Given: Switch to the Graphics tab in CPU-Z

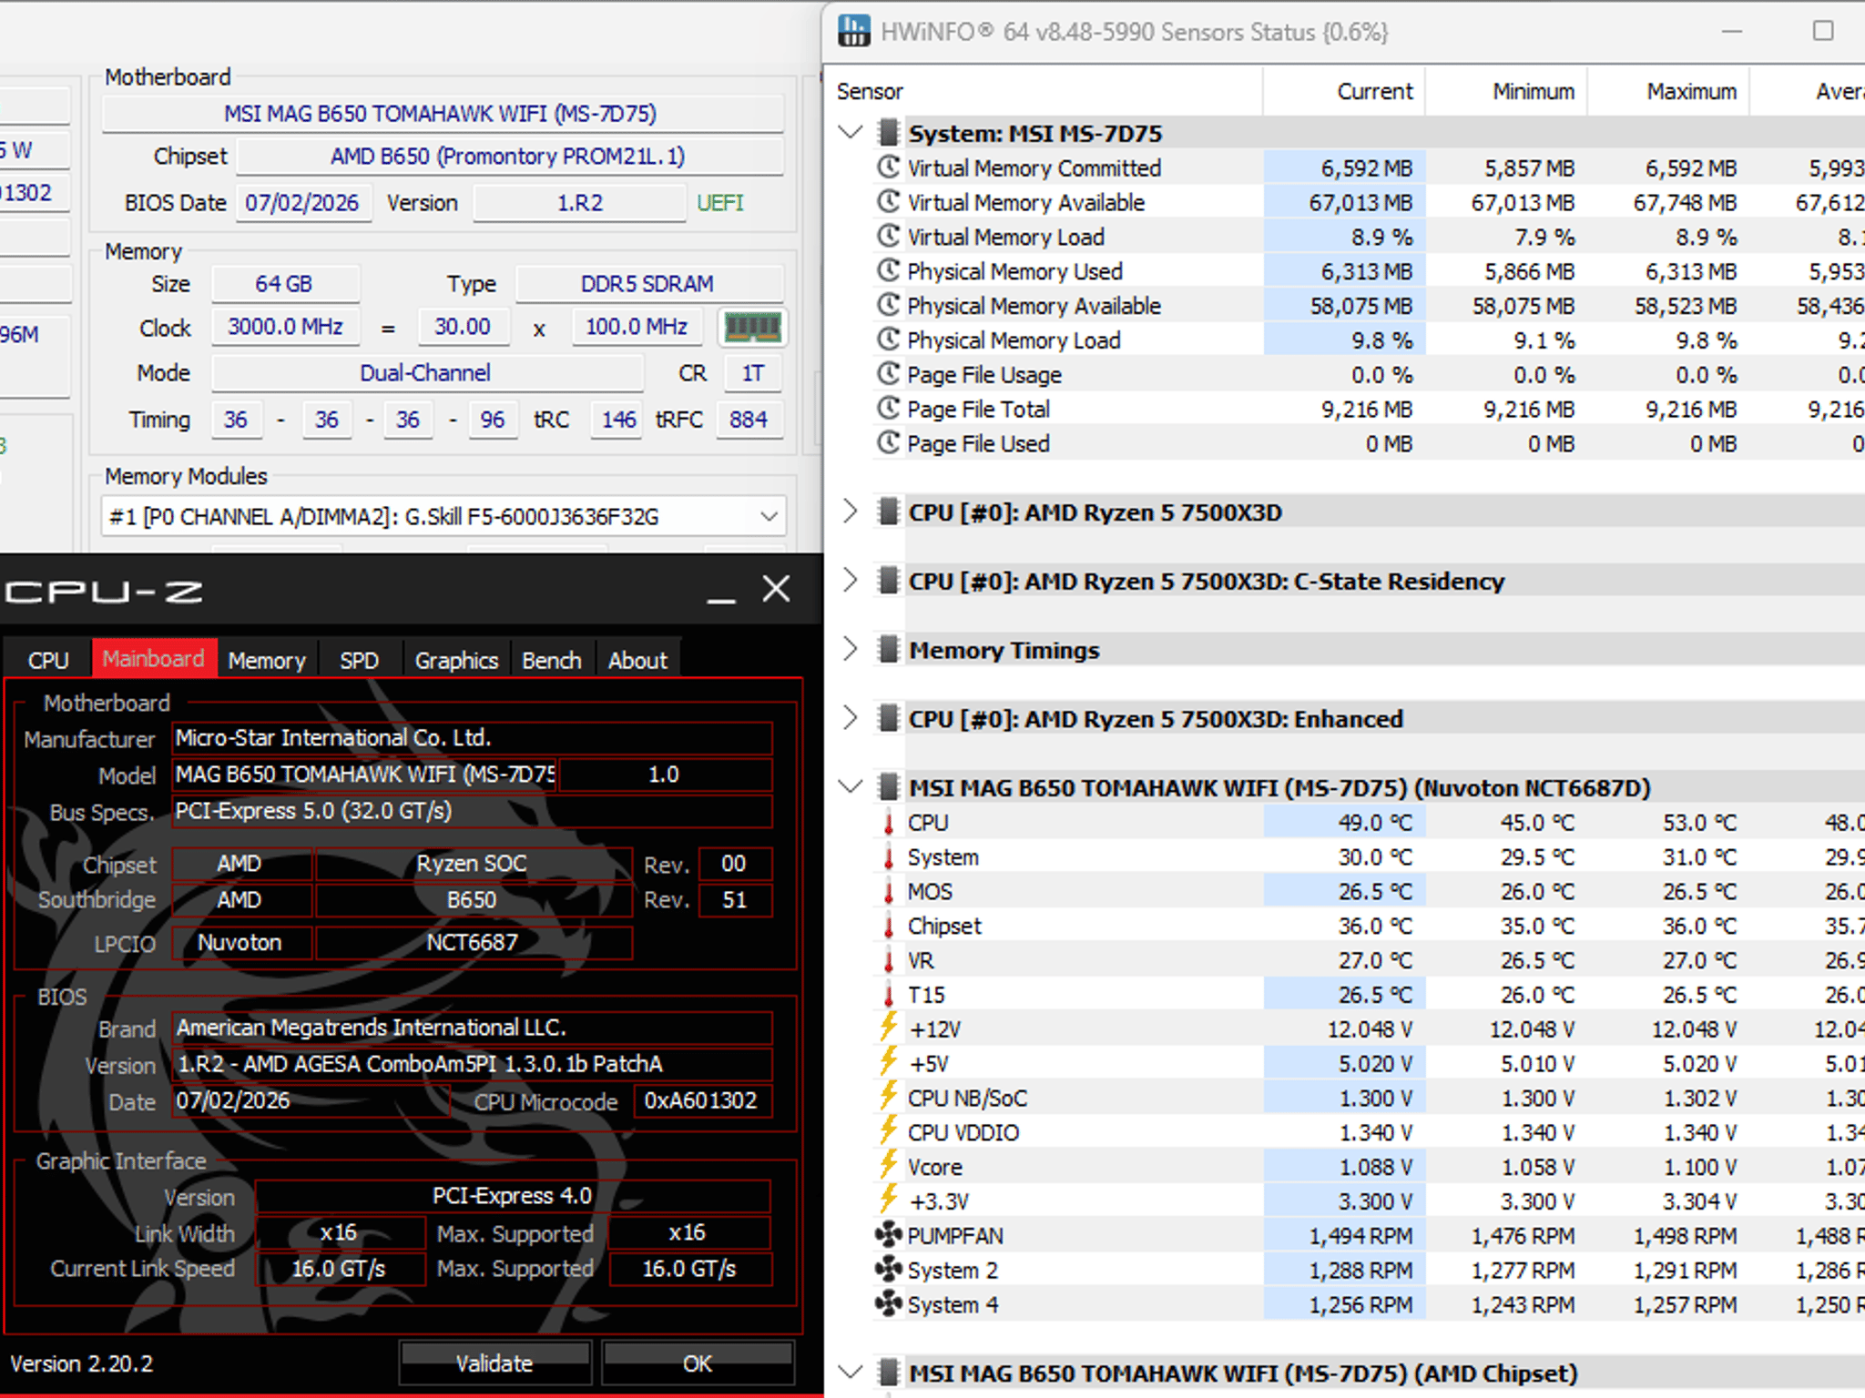Looking at the screenshot, I should click(457, 660).
